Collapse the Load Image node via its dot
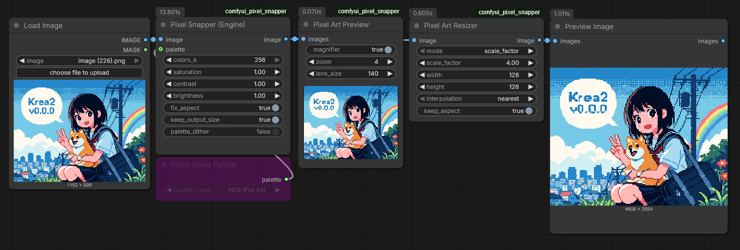Image resolution: width=740 pixels, height=250 pixels. (x=16, y=26)
